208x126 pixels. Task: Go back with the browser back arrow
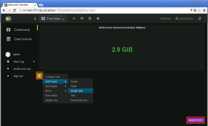pyautogui.click(x=4, y=10)
